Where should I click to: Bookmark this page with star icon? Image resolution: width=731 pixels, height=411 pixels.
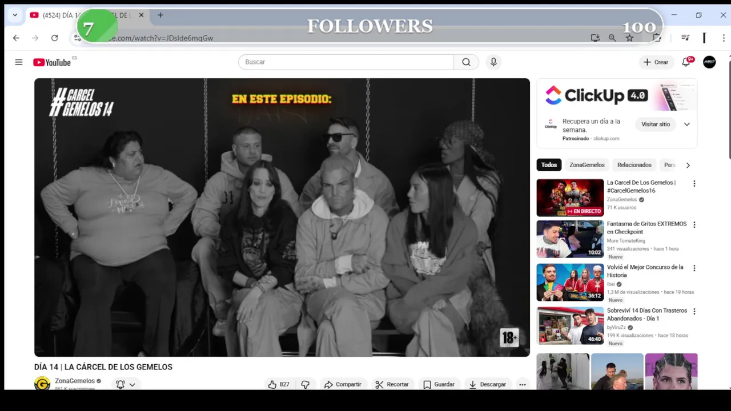(x=629, y=38)
